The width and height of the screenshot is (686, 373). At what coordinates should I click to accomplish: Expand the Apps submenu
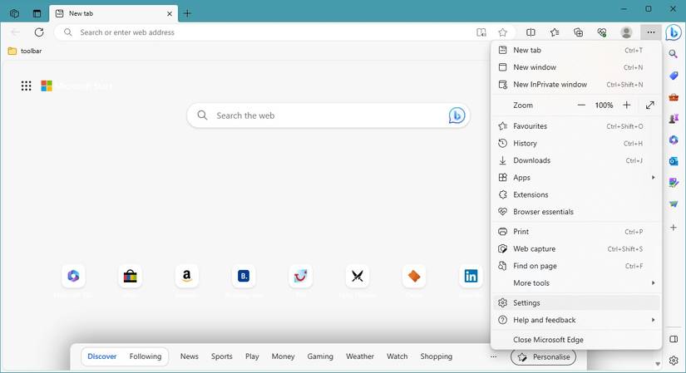tap(575, 178)
